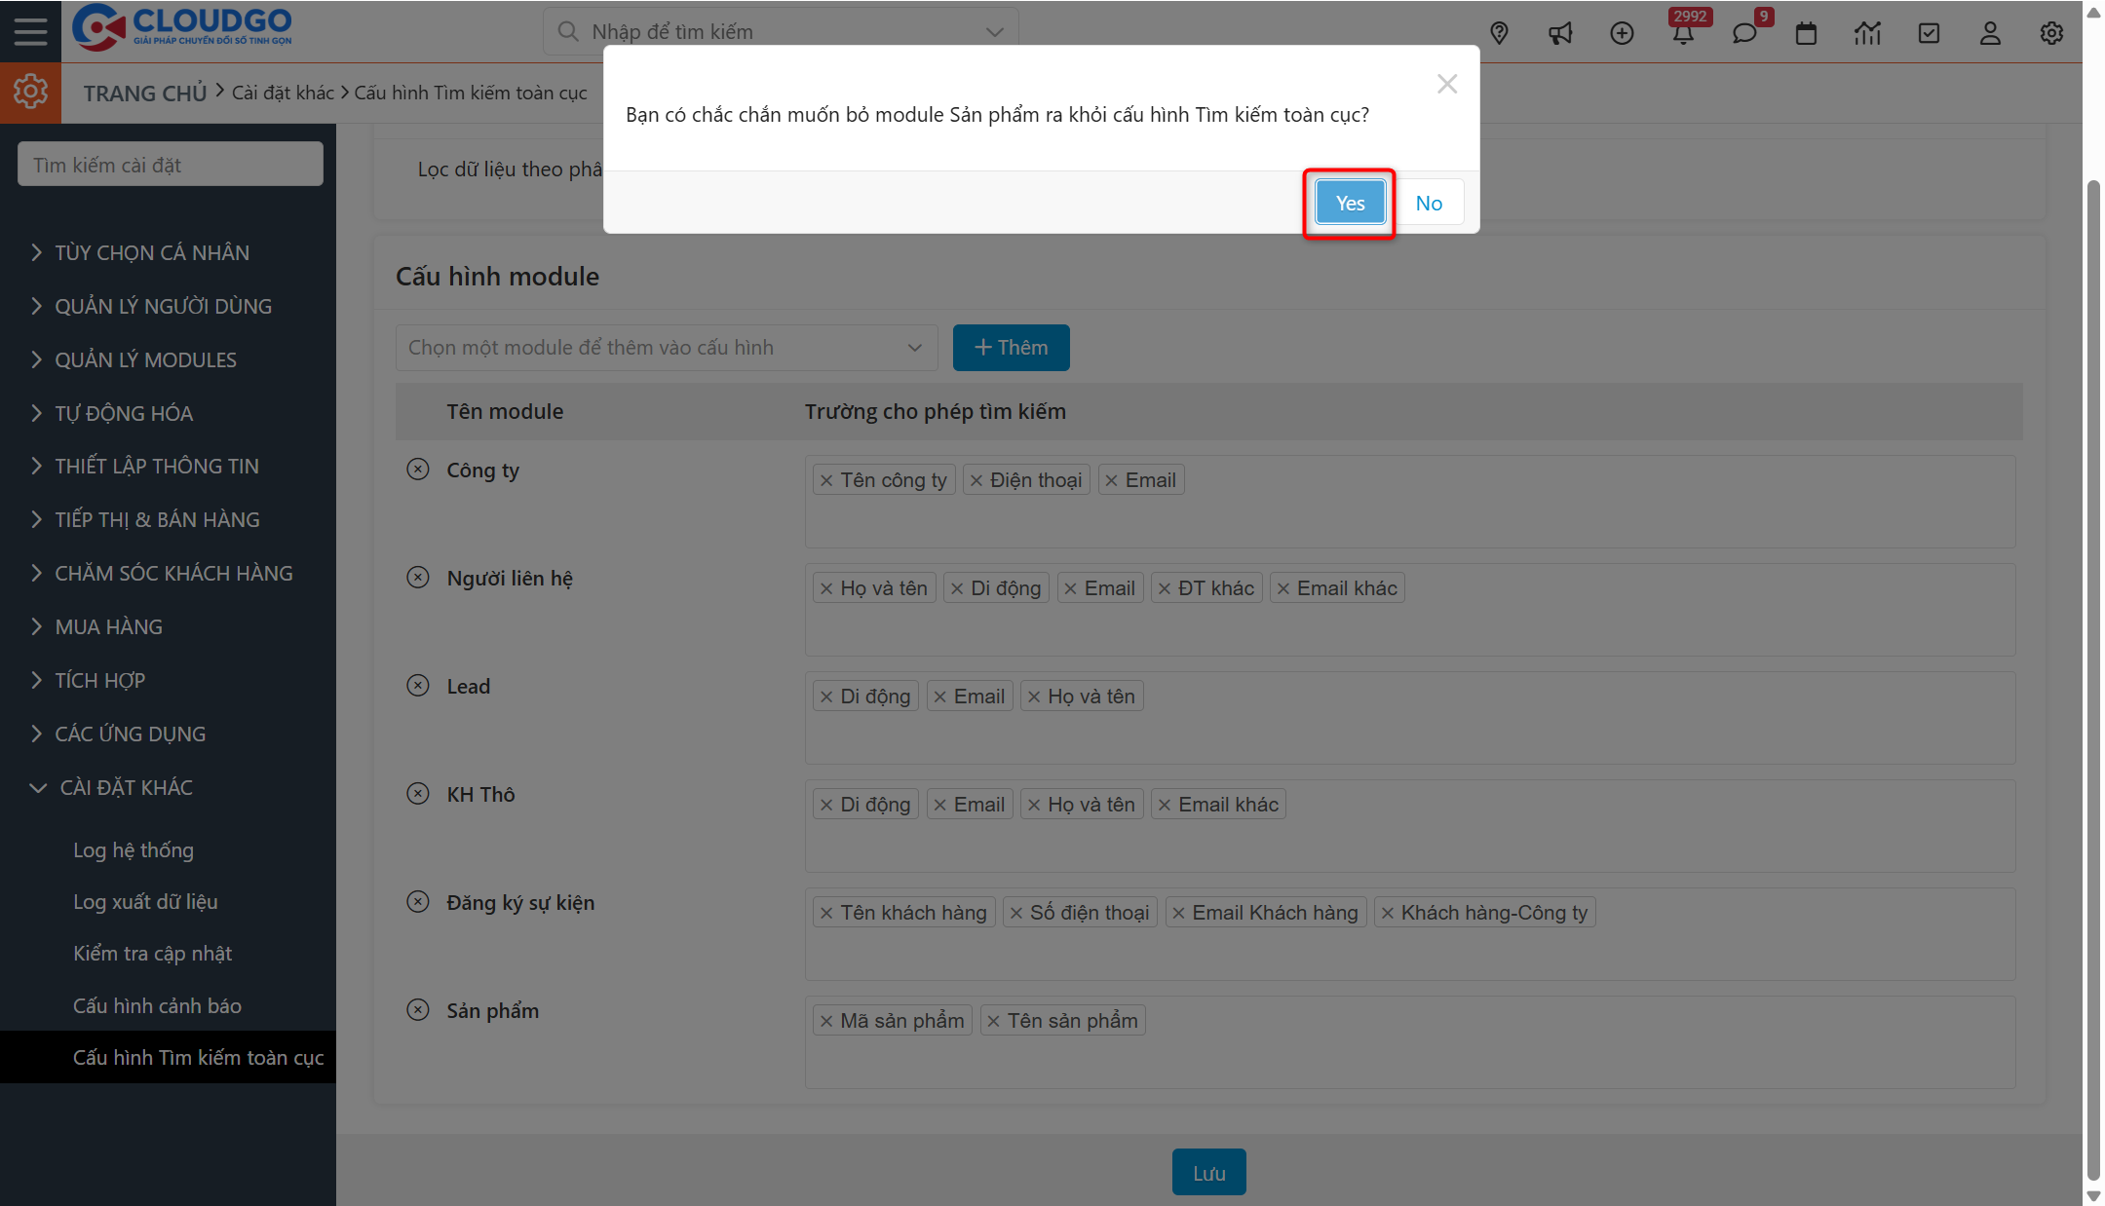Image resolution: width=2105 pixels, height=1206 pixels.
Task: Click Yes to confirm module removal
Action: click(x=1349, y=202)
